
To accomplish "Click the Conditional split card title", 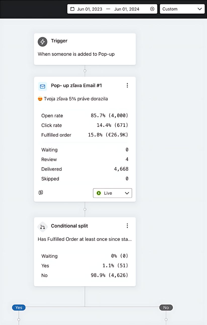I will 69,226.
